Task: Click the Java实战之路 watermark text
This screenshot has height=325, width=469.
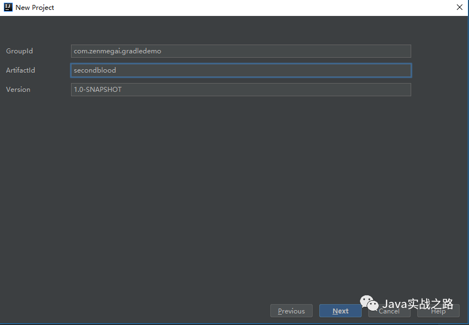Action: [x=418, y=302]
